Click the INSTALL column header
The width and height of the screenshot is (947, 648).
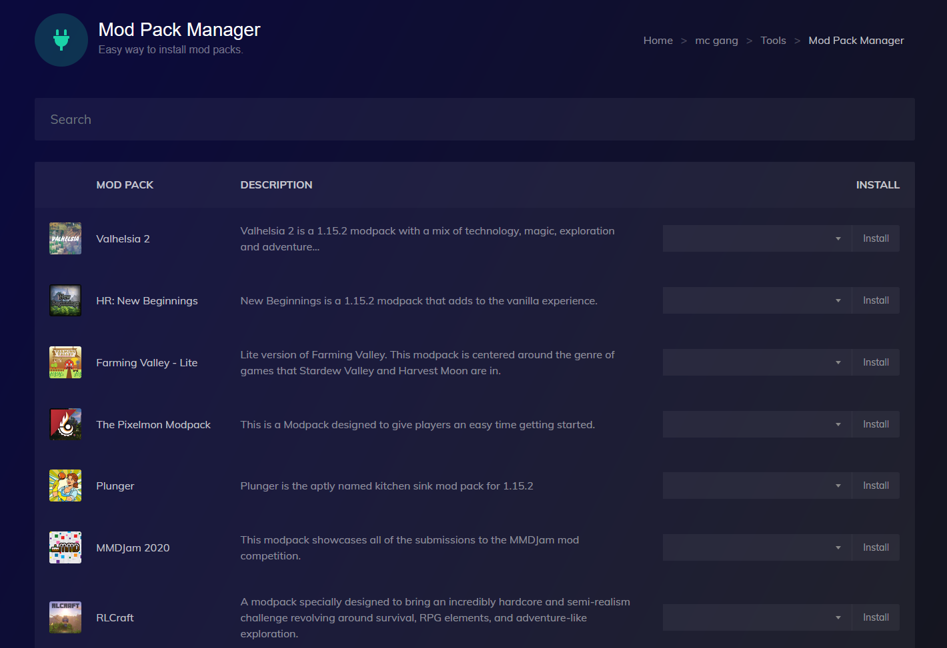pyautogui.click(x=878, y=185)
